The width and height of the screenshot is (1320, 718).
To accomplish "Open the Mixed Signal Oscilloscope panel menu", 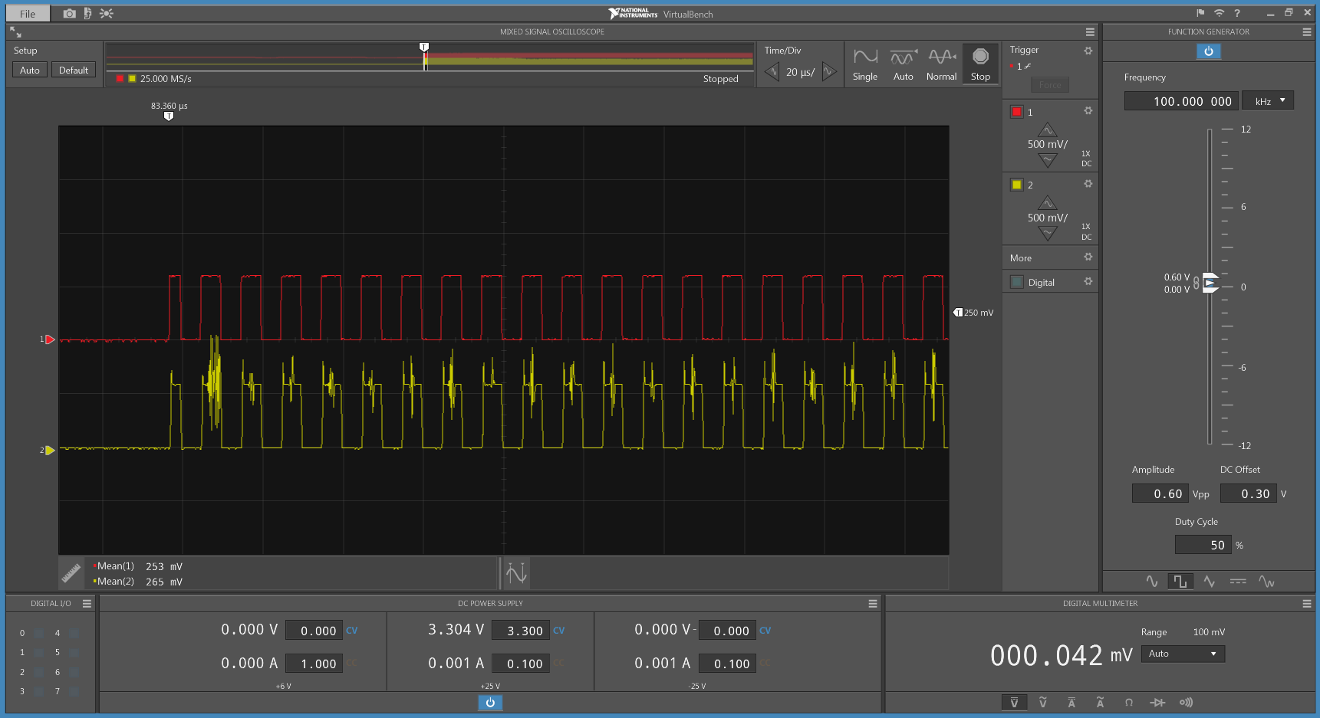I will (1090, 32).
